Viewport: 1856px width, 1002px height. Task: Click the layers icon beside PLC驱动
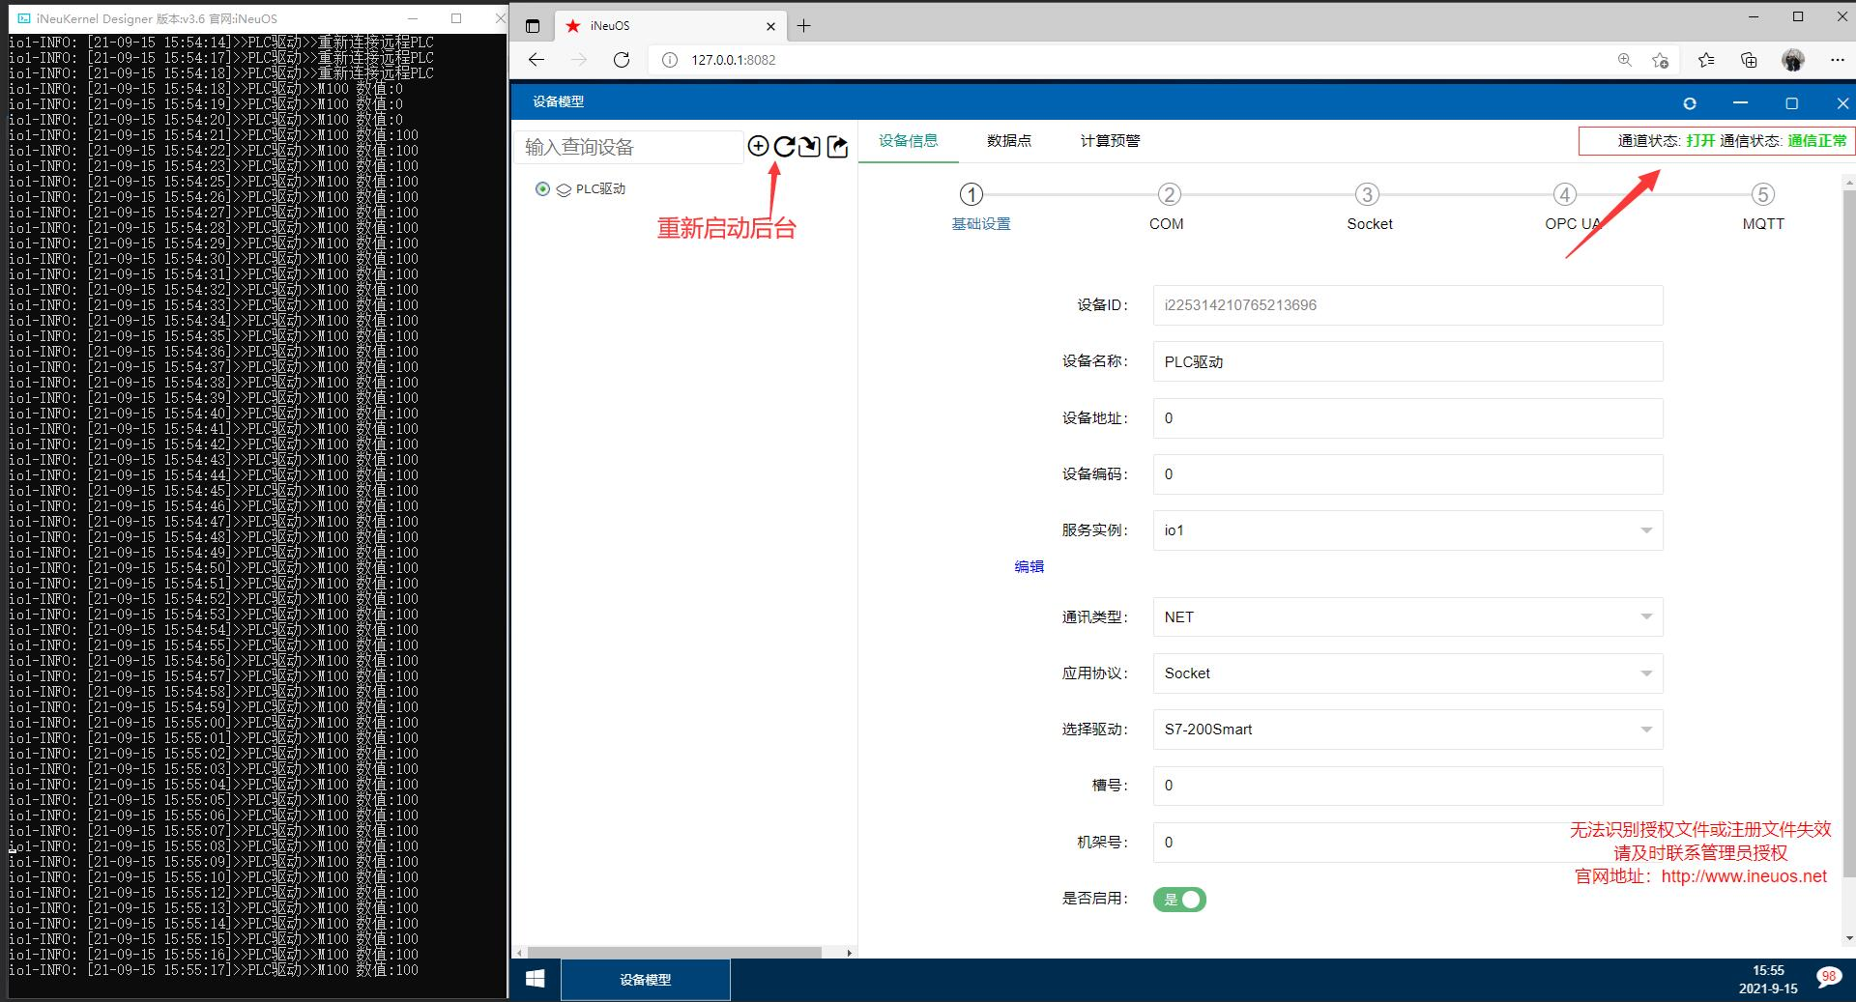564,189
